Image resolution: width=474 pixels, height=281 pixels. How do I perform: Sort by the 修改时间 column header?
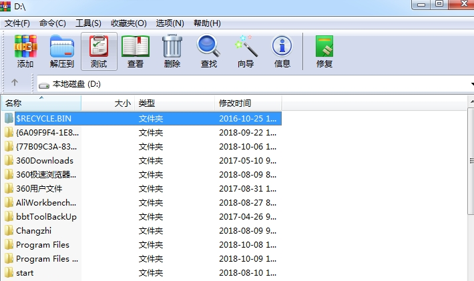click(248, 103)
